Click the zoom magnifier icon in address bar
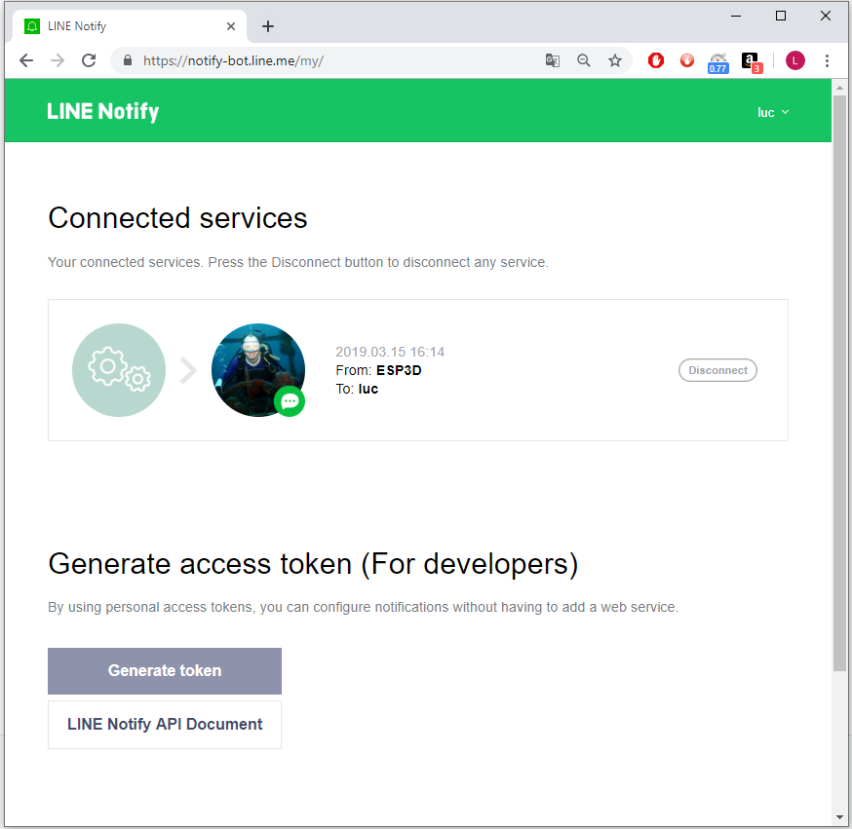The image size is (852, 829). (584, 60)
